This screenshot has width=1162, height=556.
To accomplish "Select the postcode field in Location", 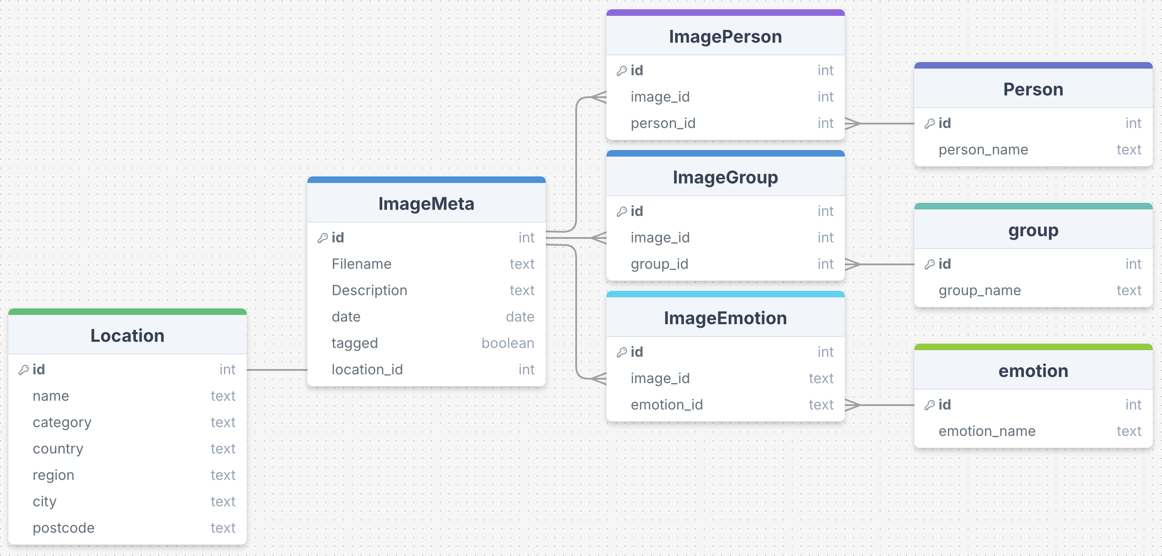I will point(127,528).
